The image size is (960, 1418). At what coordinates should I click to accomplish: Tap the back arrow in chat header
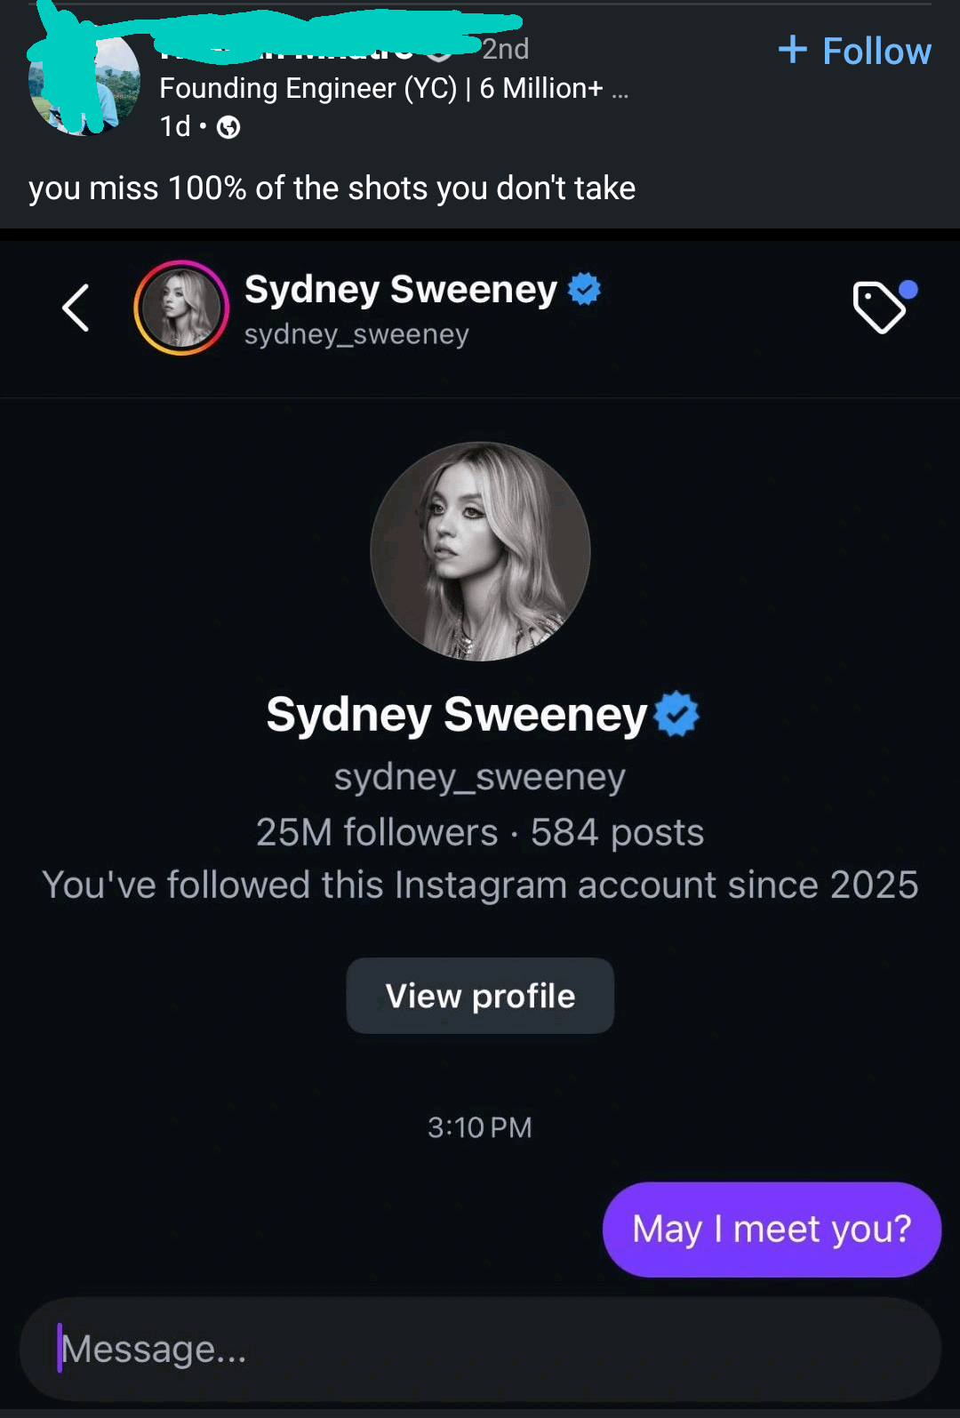[76, 308]
